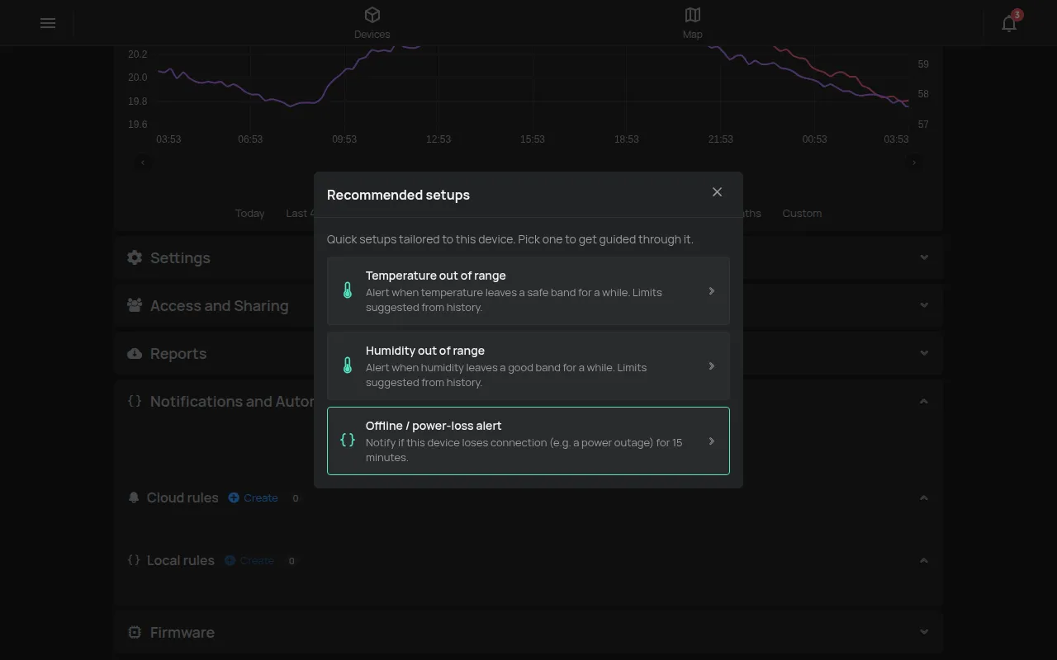Screen dimensions: 1057x660
Task: Create a new Cloud rule
Action: tap(254, 497)
